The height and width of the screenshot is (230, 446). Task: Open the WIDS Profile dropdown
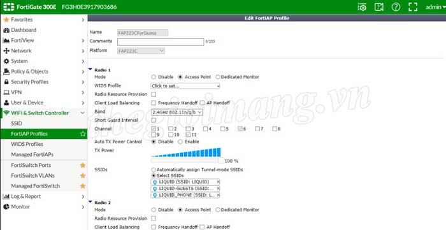(x=185, y=86)
